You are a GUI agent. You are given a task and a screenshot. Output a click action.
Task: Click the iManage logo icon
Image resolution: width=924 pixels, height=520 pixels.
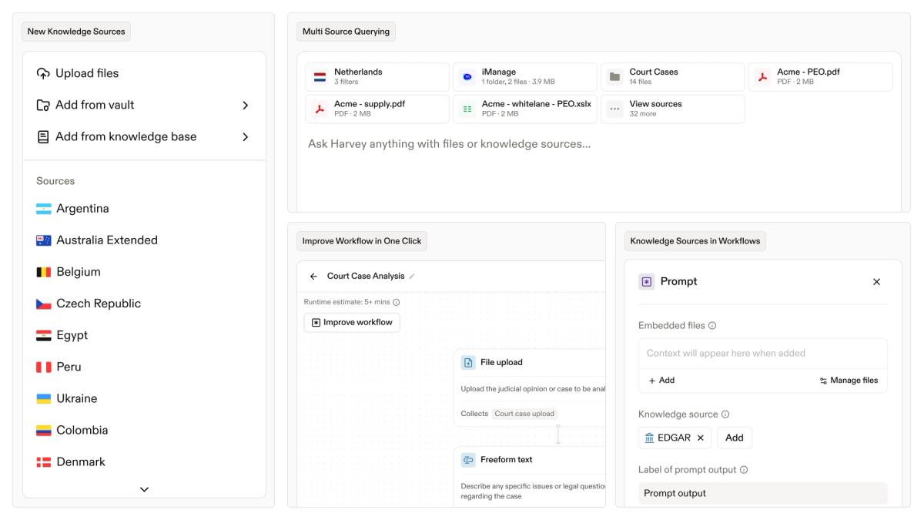[x=466, y=77]
